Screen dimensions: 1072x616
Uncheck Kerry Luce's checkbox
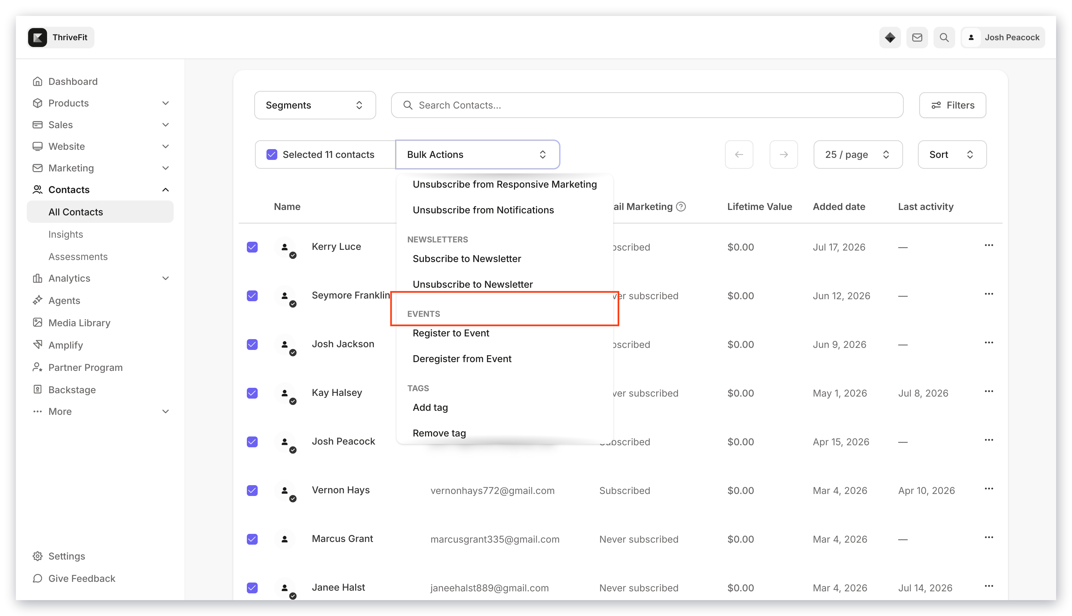(252, 247)
